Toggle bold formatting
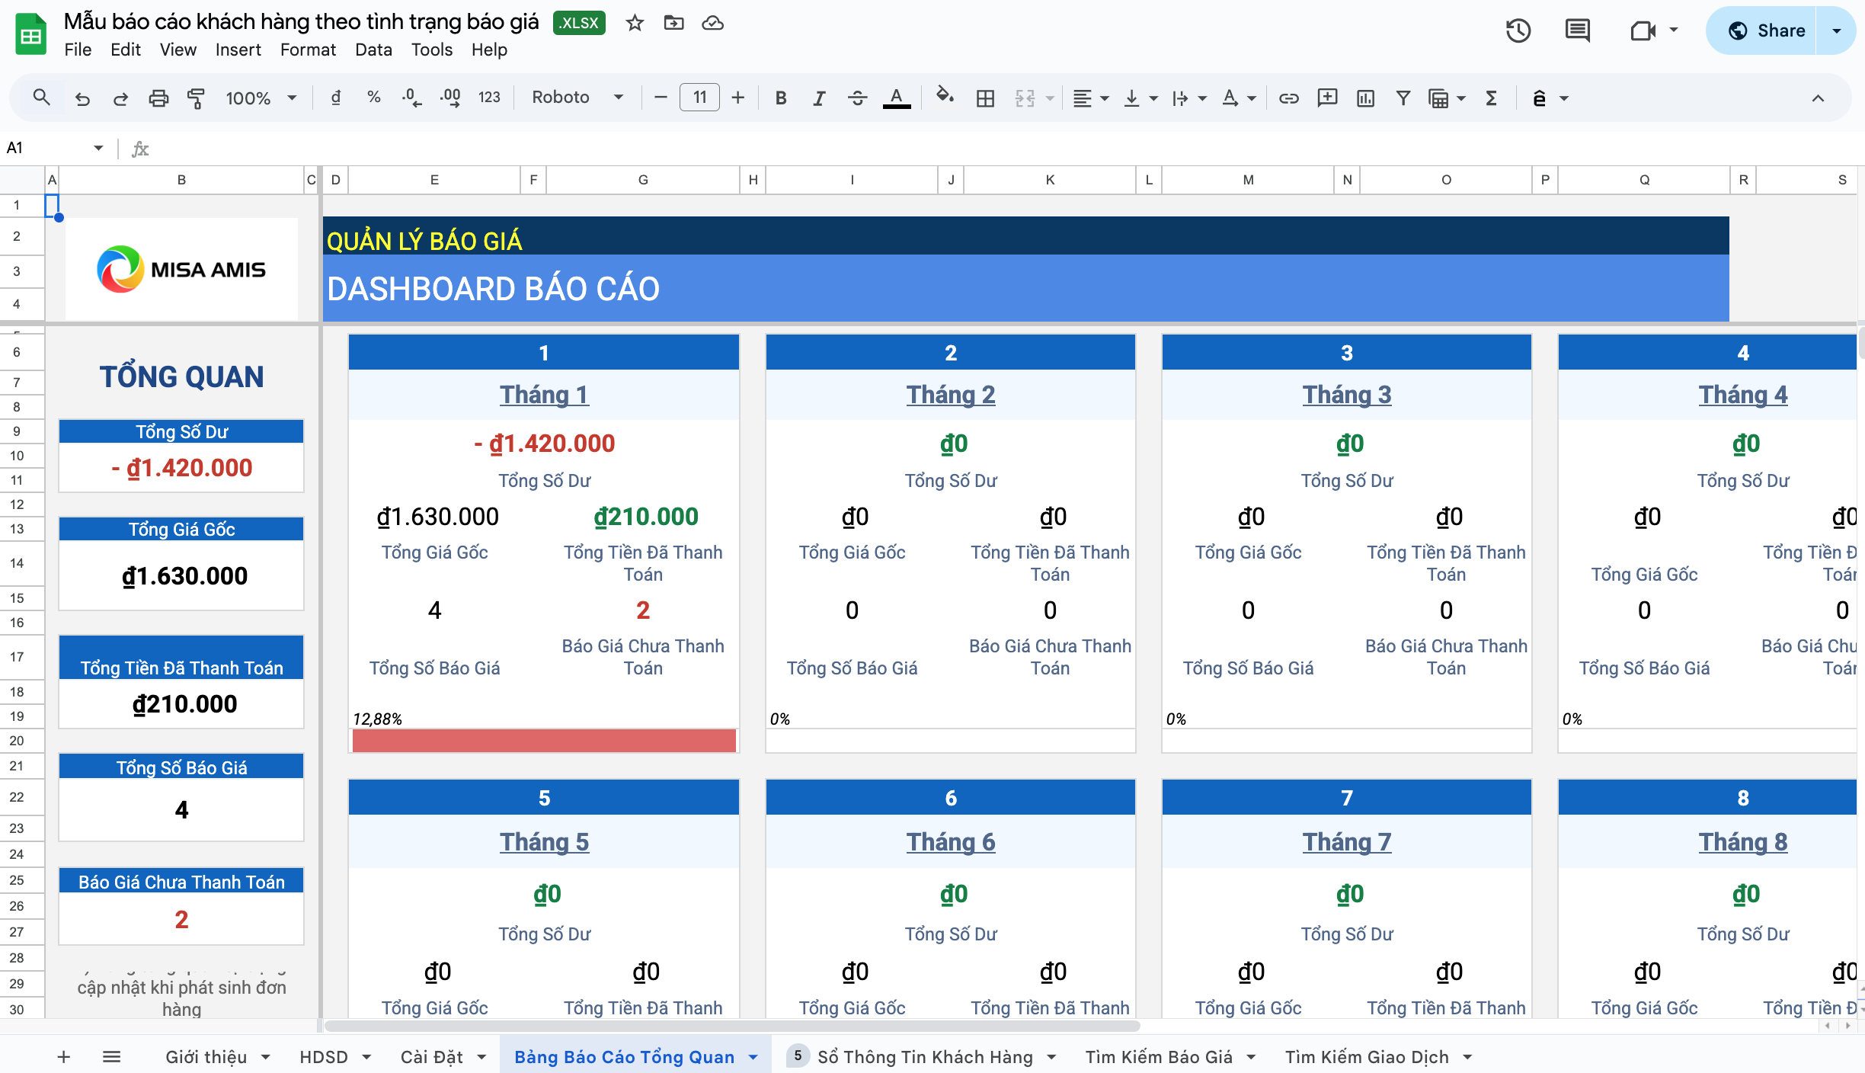Viewport: 1865px width, 1073px height. [x=780, y=98]
